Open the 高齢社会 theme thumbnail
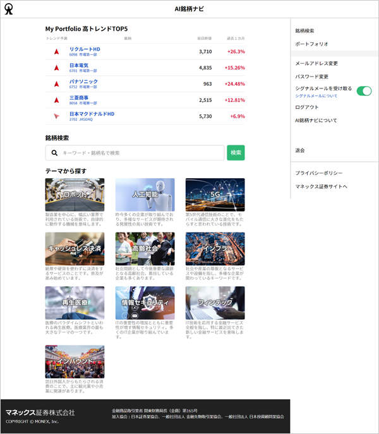The height and width of the screenshot is (434, 379). pos(145,248)
